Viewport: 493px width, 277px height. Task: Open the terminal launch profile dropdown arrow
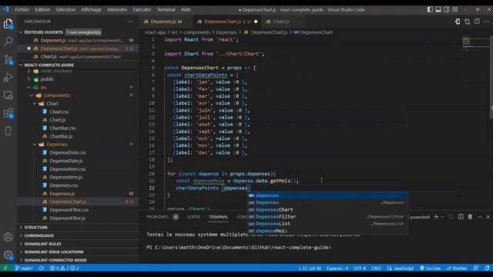[442, 217]
